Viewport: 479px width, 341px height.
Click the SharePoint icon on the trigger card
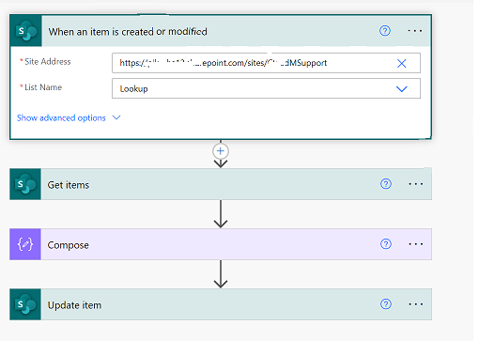click(25, 31)
